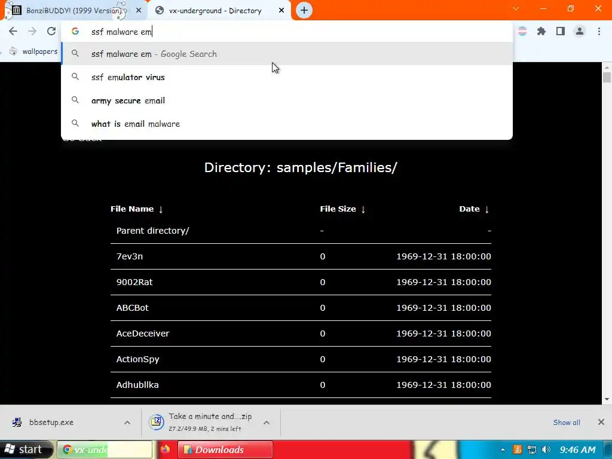Click the 9:46 AM taskbar clock
Viewport: 612px width, 459px height.
click(x=578, y=449)
